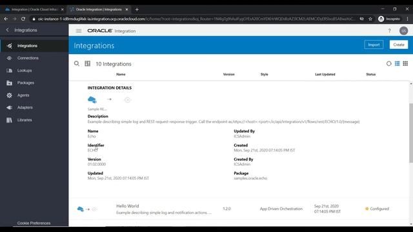The width and height of the screenshot is (413, 232).
Task: Select the Oracle Integration browser tab
Action: 99,10
